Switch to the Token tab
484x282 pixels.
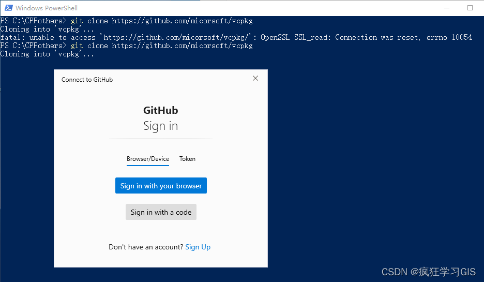pos(187,159)
